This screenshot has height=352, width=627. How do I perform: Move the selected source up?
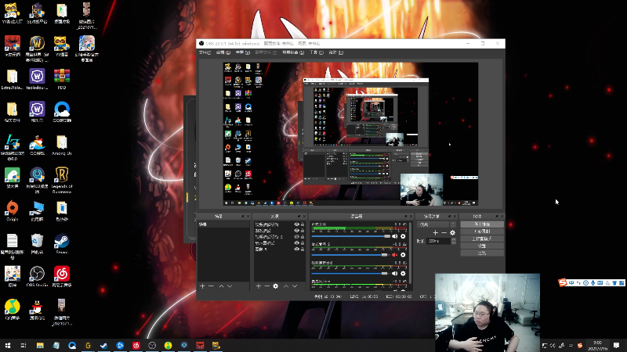click(x=286, y=286)
